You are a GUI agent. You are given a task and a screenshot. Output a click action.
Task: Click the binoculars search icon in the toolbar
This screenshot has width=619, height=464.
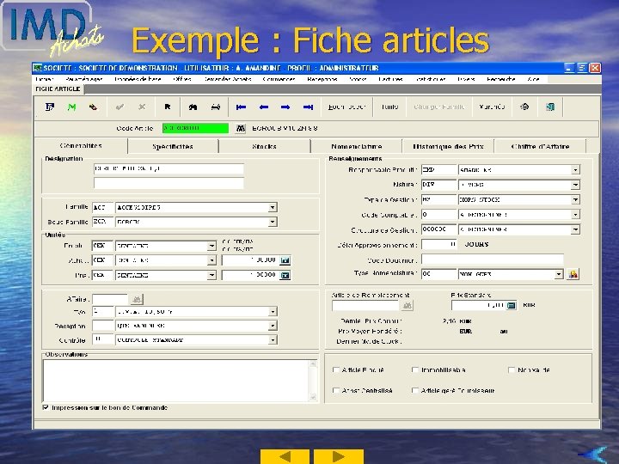pos(193,107)
